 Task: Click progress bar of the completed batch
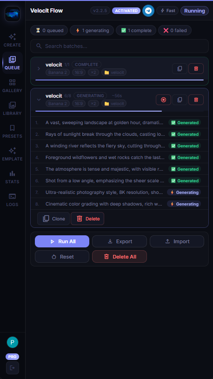coord(120,80)
